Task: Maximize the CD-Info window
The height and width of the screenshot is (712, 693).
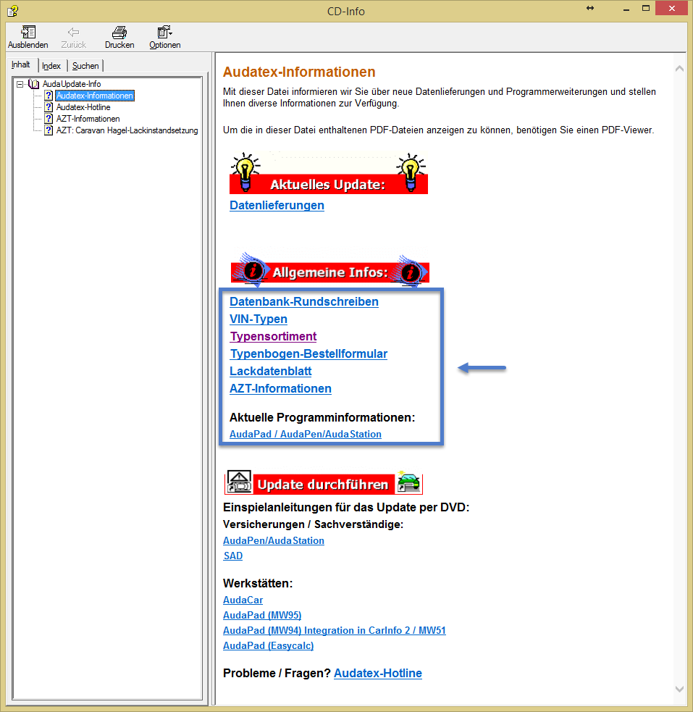Action: coord(646,8)
